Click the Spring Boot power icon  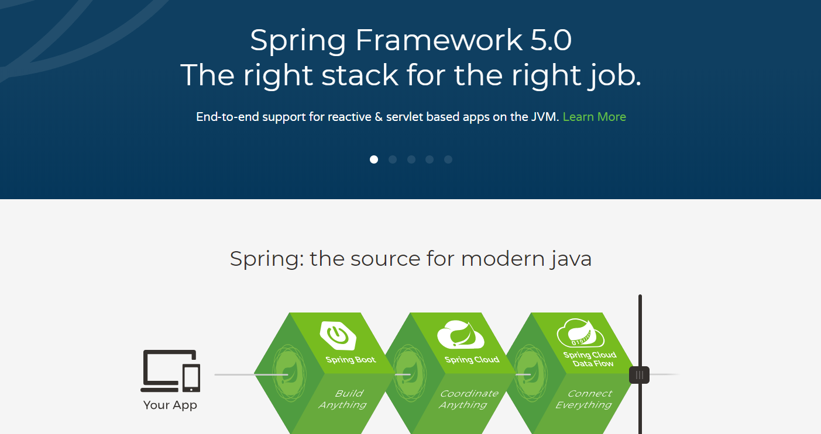pos(338,335)
